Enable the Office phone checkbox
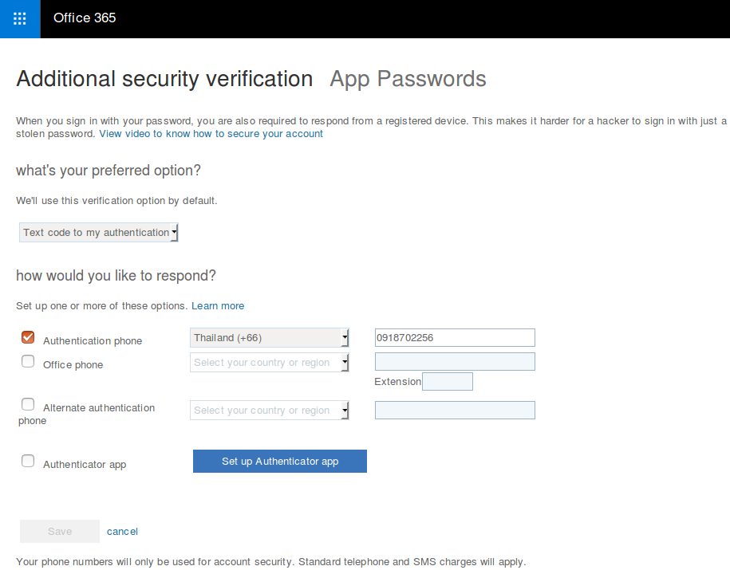The image size is (730, 570). [x=28, y=361]
